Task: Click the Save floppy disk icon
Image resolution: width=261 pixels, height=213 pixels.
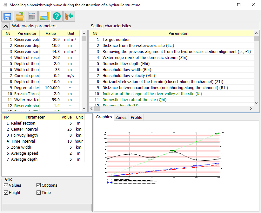Action: 7,16
